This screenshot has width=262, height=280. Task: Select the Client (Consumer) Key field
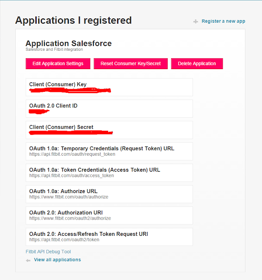(x=109, y=87)
